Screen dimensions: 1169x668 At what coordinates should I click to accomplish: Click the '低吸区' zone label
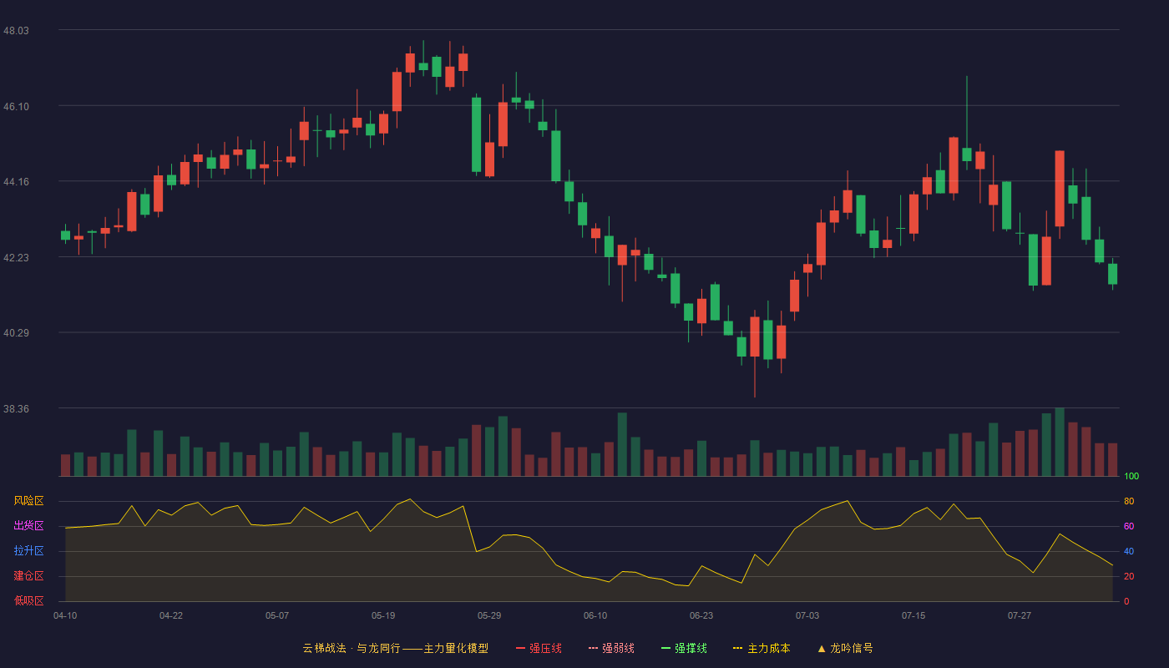pos(28,601)
